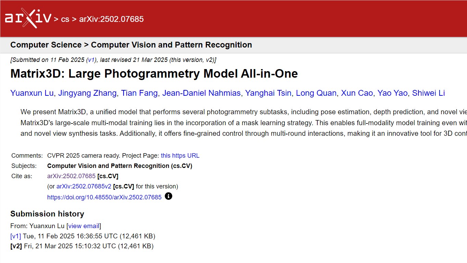Open author Jingyang Zhang's page
This screenshot has width=467, height=263.
(87, 93)
